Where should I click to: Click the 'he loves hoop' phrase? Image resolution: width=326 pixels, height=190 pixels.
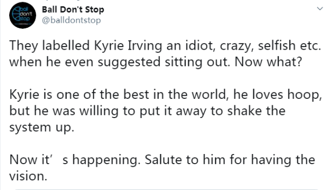click(x=277, y=94)
